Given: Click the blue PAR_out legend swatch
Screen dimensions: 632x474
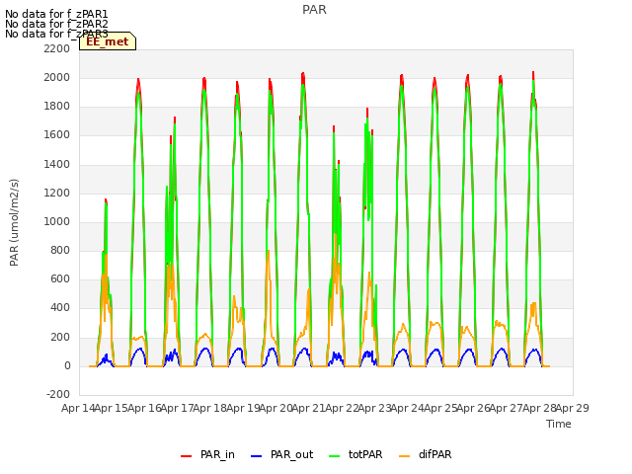Looking at the screenshot, I should pyautogui.click(x=256, y=456).
